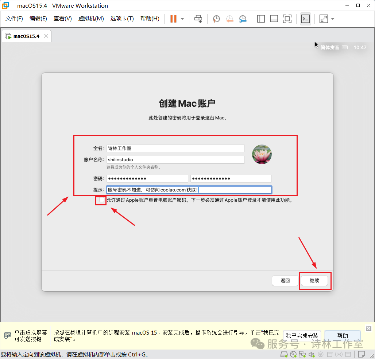Open the stretch display options dropdown arrow
375x359 pixels.
[x=333, y=19]
